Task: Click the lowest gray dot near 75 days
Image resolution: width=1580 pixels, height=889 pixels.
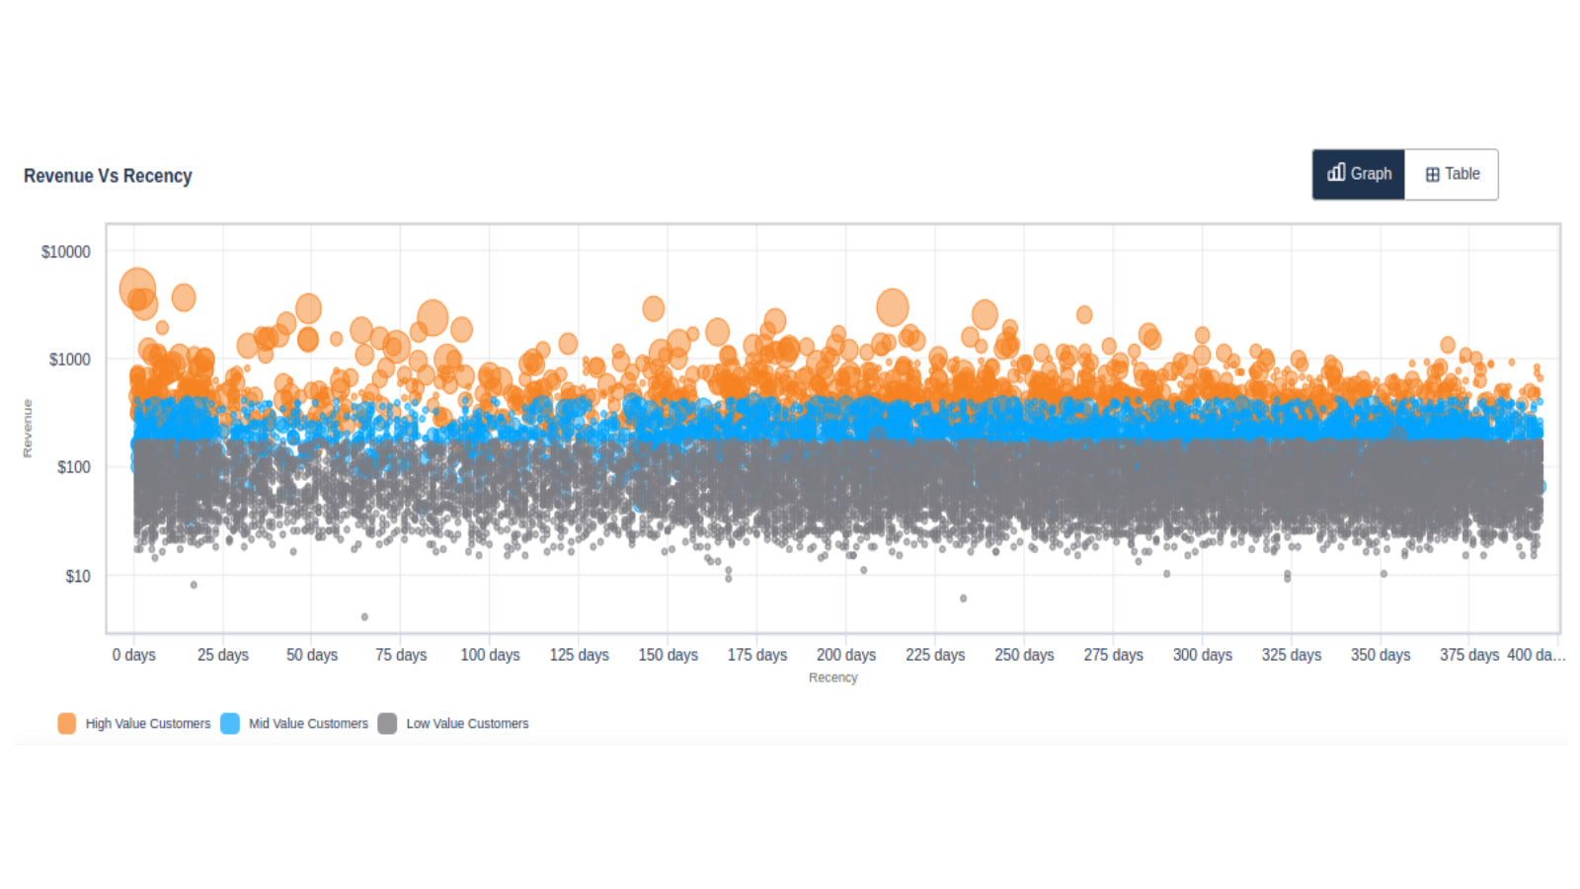Action: click(364, 617)
